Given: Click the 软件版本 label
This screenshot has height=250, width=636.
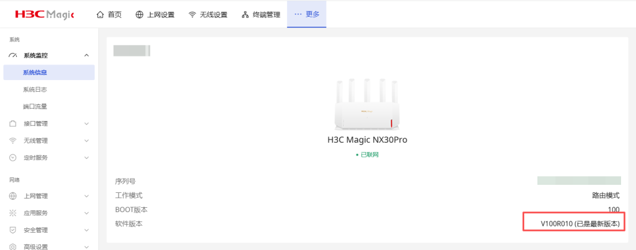Looking at the screenshot, I should tap(129, 224).
